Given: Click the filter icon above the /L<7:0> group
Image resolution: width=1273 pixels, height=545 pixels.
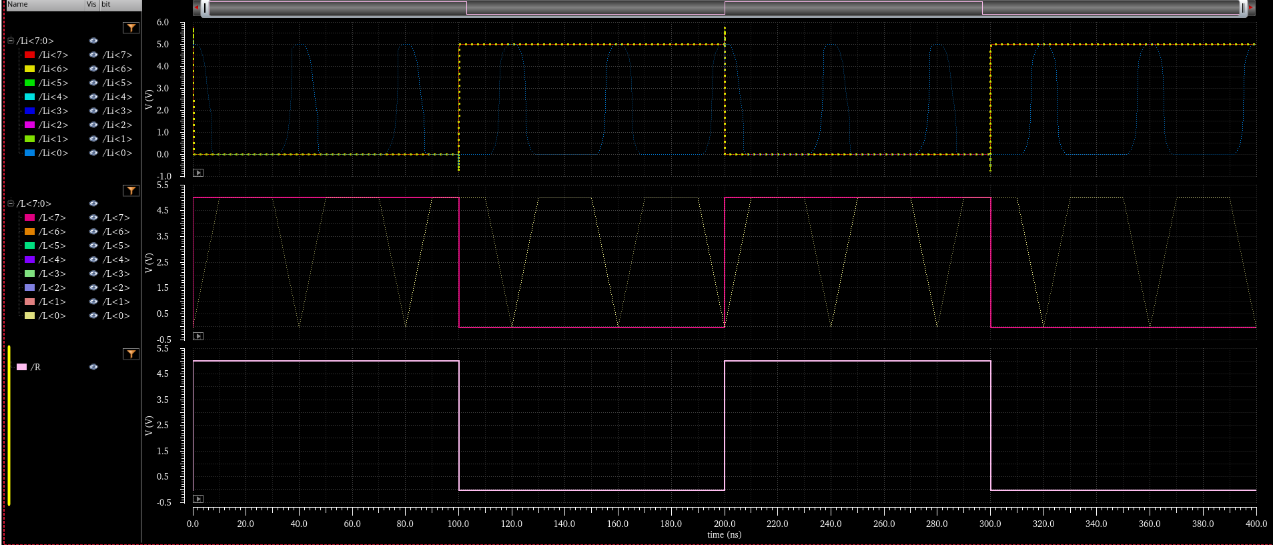Looking at the screenshot, I should [131, 191].
